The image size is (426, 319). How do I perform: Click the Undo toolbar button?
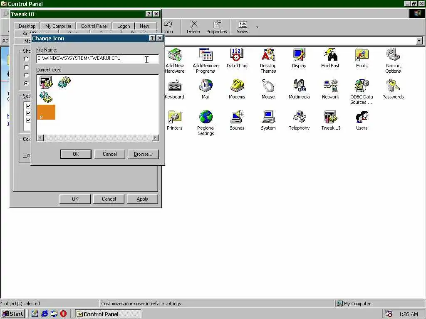[x=168, y=27]
